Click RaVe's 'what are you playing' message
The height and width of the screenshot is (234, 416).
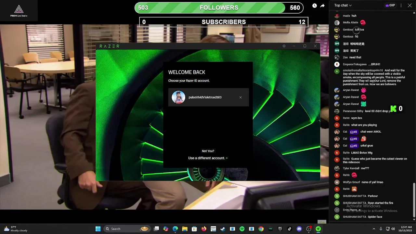[x=364, y=125]
